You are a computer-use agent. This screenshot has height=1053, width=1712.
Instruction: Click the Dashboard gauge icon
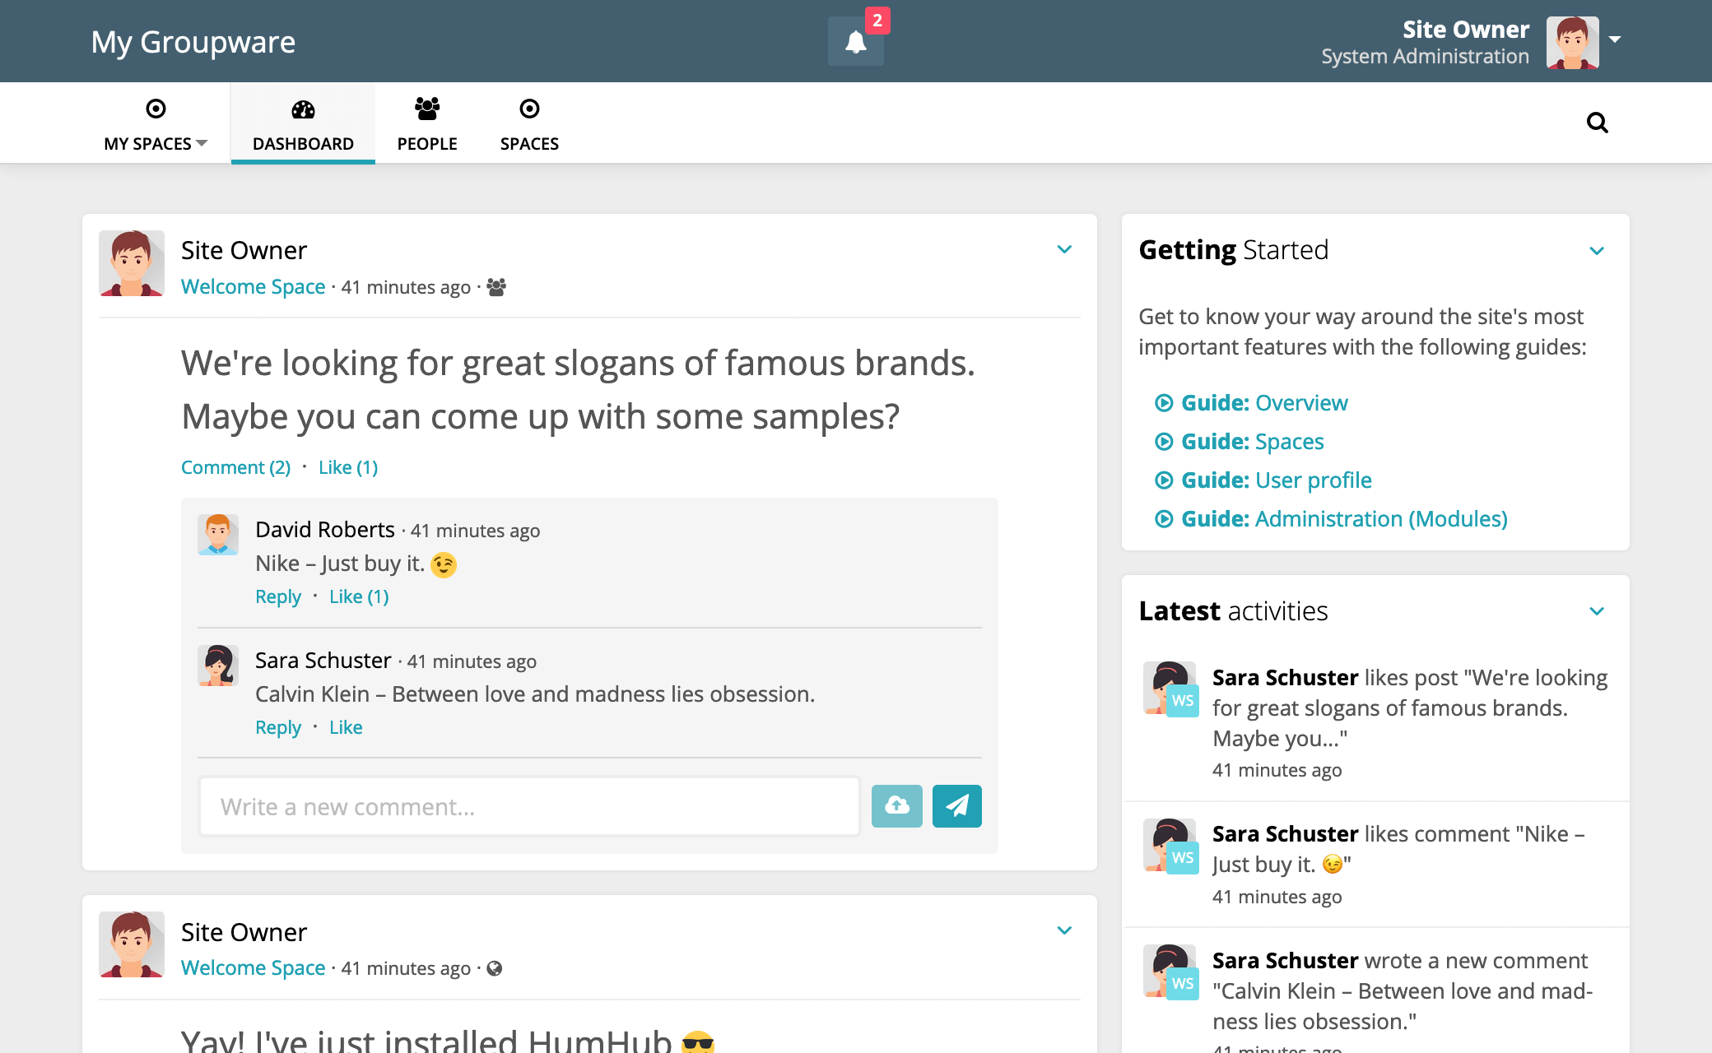(x=303, y=109)
